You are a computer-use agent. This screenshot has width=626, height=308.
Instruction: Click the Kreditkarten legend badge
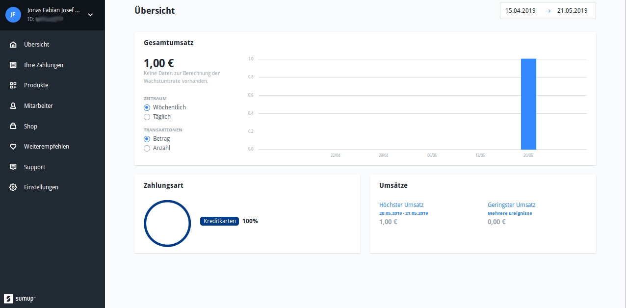click(x=219, y=221)
